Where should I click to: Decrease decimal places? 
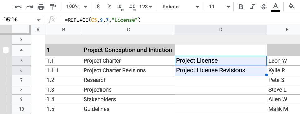click(120, 7)
